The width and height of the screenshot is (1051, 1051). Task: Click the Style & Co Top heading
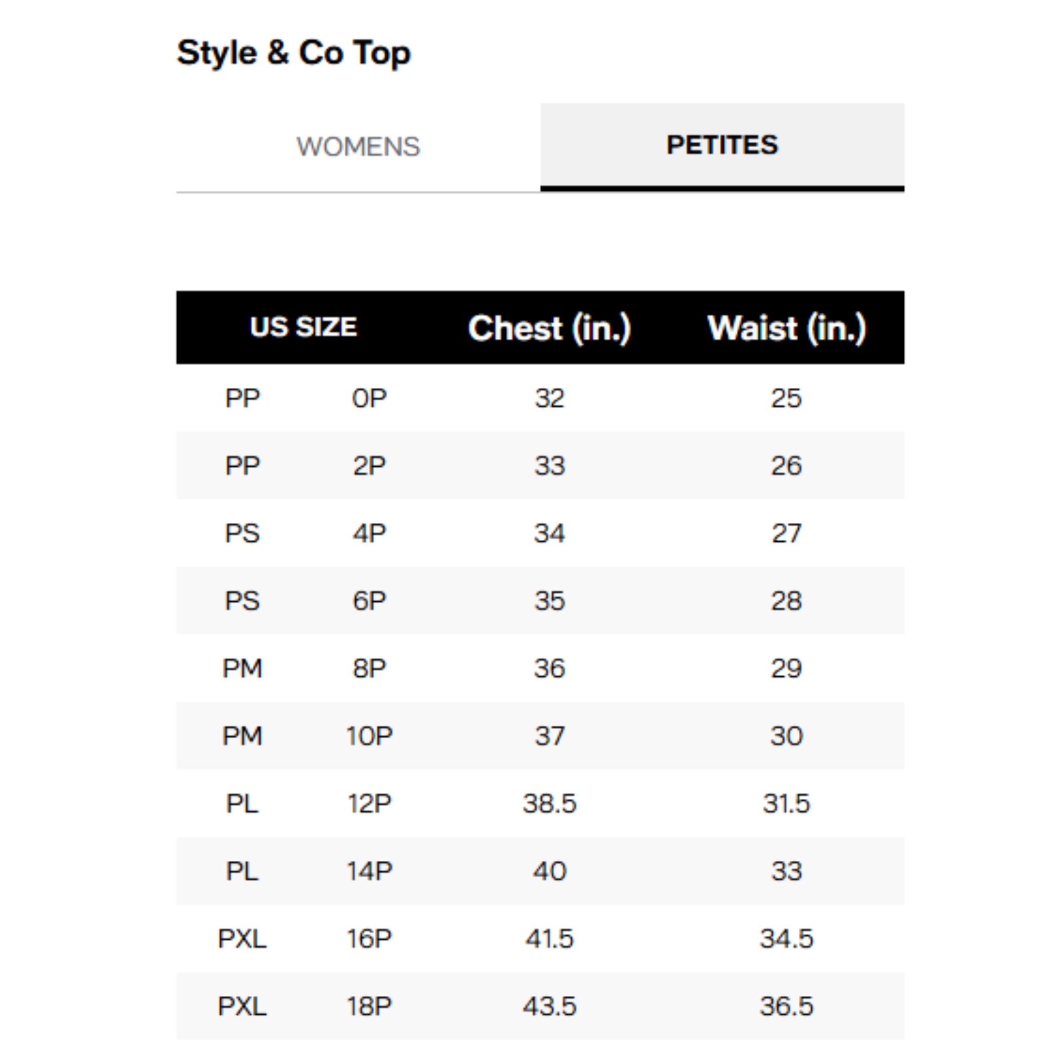[x=293, y=53]
